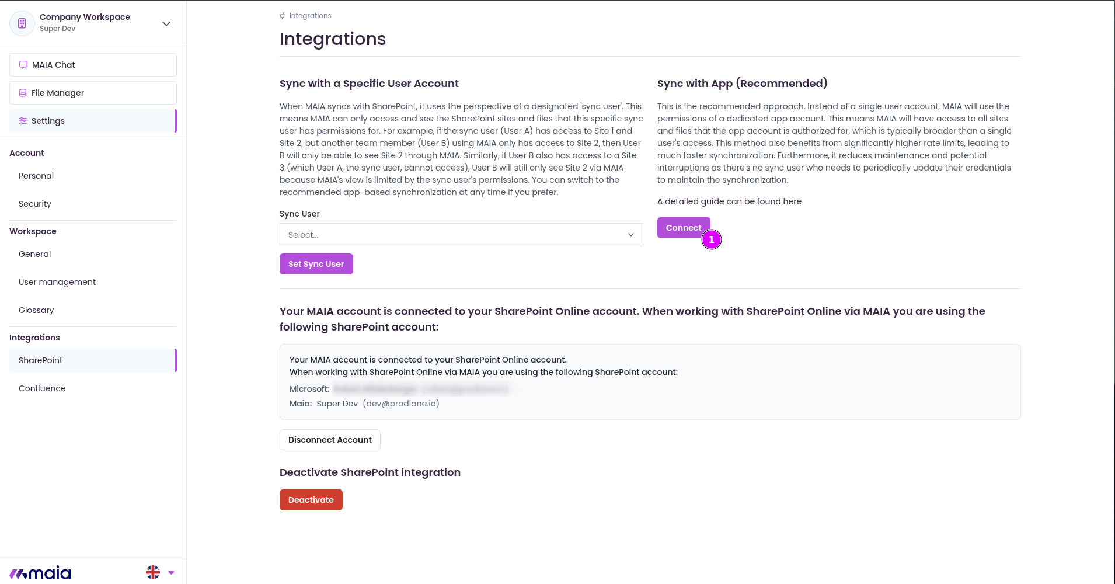Click the Disconnect Account button
The width and height of the screenshot is (1115, 584).
(330, 440)
